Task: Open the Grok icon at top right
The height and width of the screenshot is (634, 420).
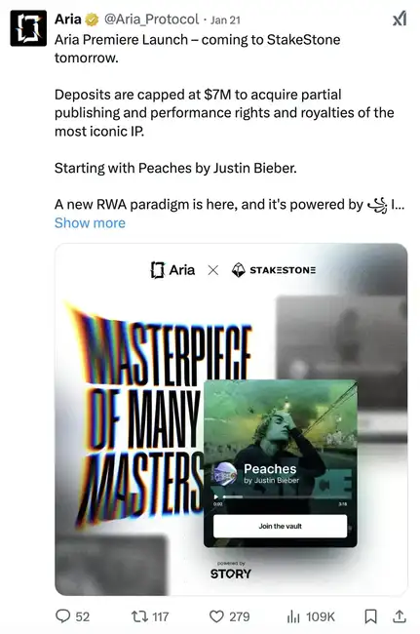Action: pyautogui.click(x=399, y=19)
